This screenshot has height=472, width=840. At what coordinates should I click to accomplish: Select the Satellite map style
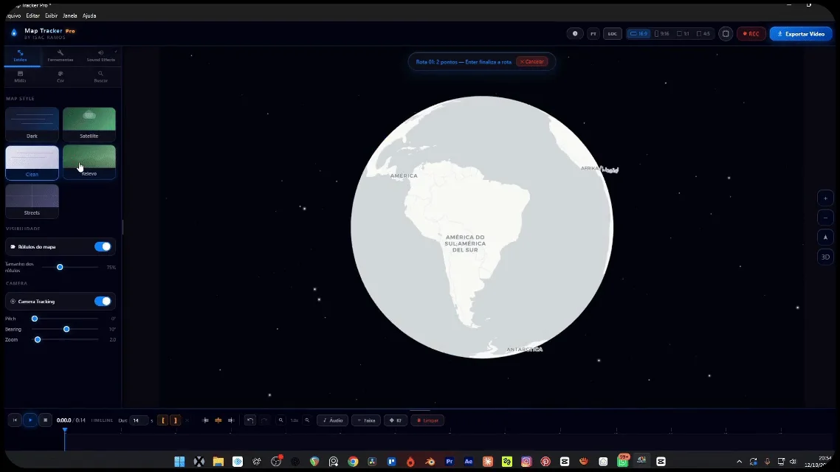[89, 124]
